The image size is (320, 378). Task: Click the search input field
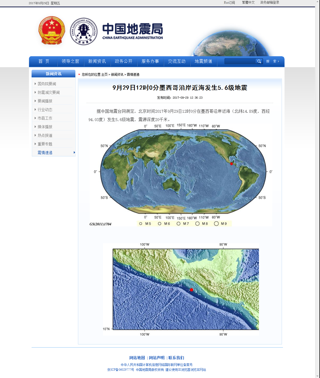tap(240, 61)
